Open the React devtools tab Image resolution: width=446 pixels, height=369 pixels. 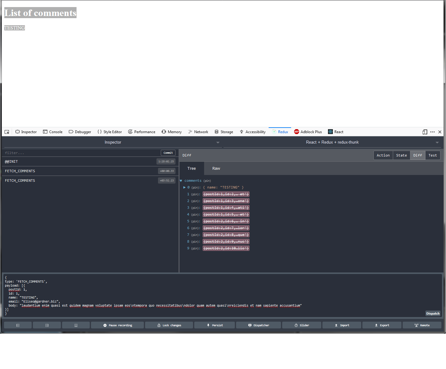[x=336, y=132]
